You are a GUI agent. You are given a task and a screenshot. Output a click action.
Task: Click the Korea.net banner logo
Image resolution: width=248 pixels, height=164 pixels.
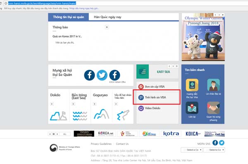point(106,133)
